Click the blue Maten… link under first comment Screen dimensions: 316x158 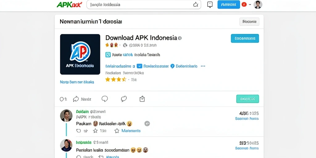point(131,131)
